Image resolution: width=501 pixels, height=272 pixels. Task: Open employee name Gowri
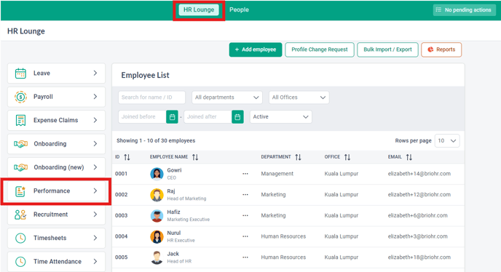click(174, 170)
